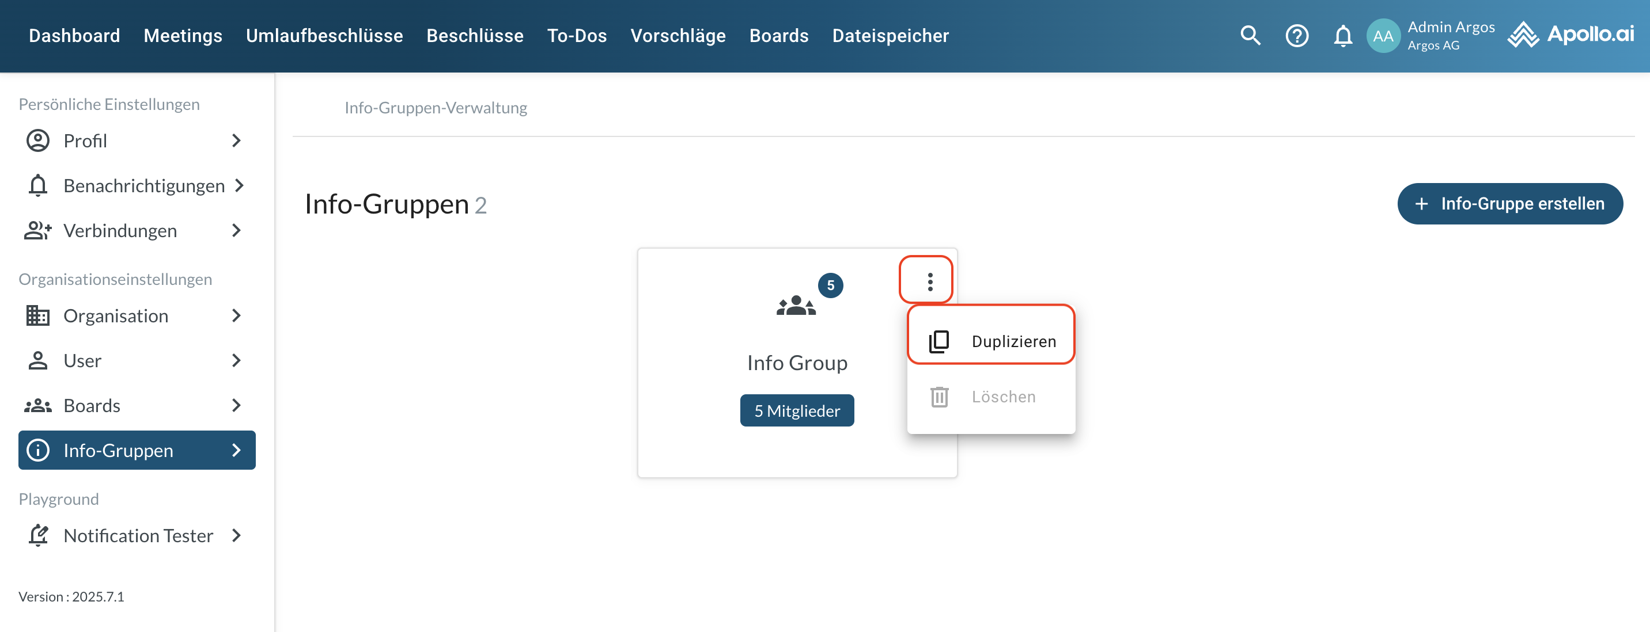The width and height of the screenshot is (1650, 632).
Task: Open the Info Group three-dot menu
Action: [x=929, y=281]
